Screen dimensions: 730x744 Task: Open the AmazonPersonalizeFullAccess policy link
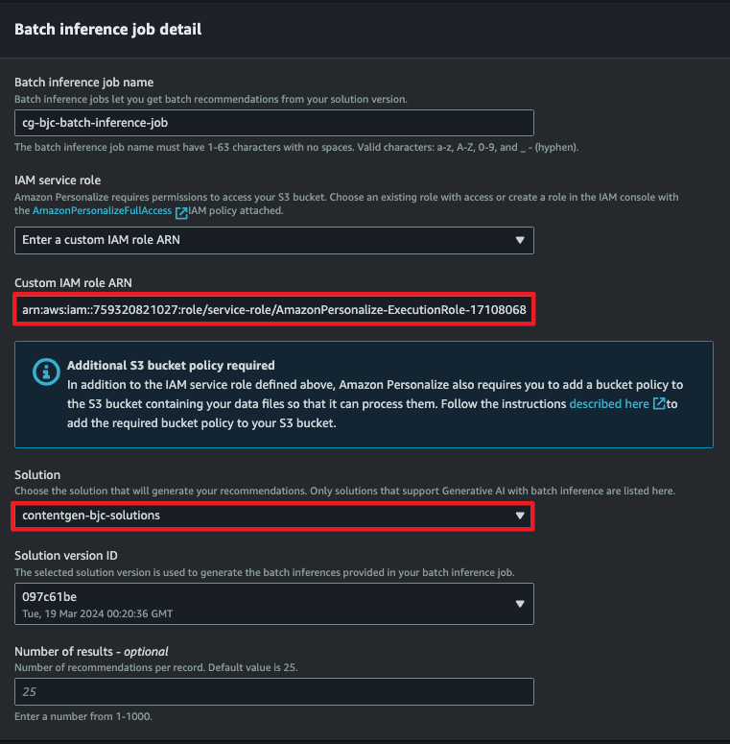click(x=102, y=210)
